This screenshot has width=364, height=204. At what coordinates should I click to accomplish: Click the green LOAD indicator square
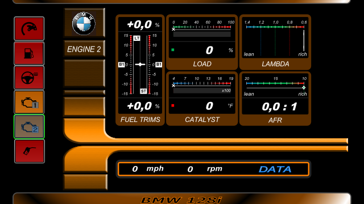[173, 50]
